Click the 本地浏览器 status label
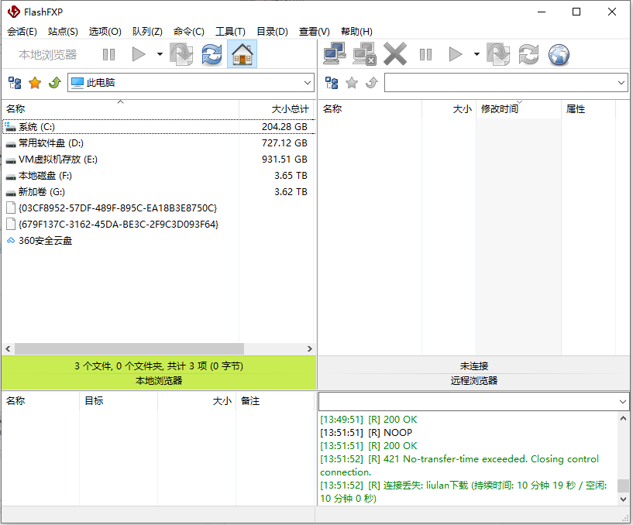The width and height of the screenshot is (633, 525). (159, 380)
